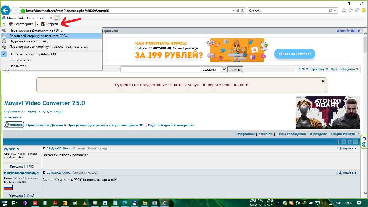Open the раздачи search scope dropdown

coord(214,69)
